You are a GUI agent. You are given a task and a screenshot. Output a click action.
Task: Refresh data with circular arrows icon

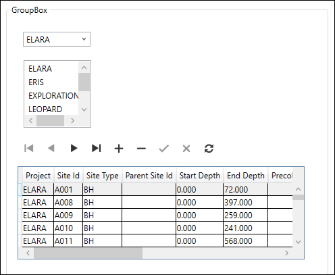(x=209, y=149)
